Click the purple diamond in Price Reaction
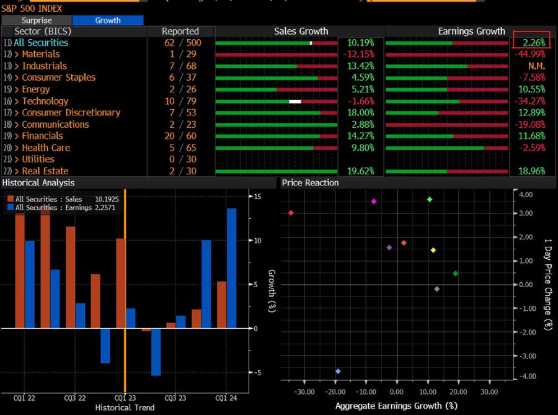Screen dimensions: 558x415 pyautogui.click(x=389, y=248)
